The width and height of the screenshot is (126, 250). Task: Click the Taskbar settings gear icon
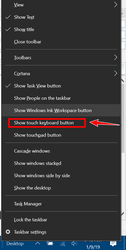coord(8,232)
